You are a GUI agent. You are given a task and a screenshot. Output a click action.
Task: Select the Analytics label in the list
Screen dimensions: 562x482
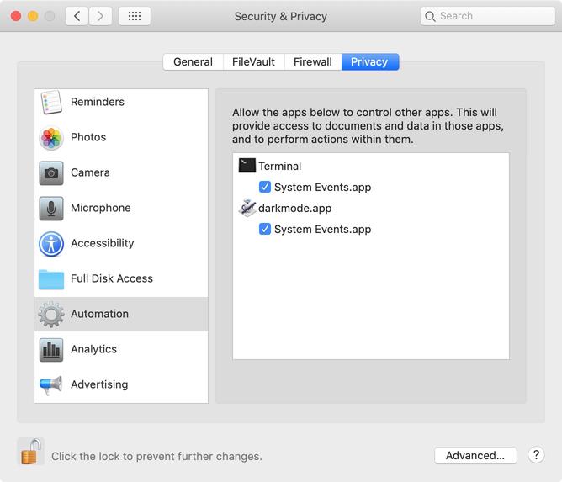(x=94, y=349)
